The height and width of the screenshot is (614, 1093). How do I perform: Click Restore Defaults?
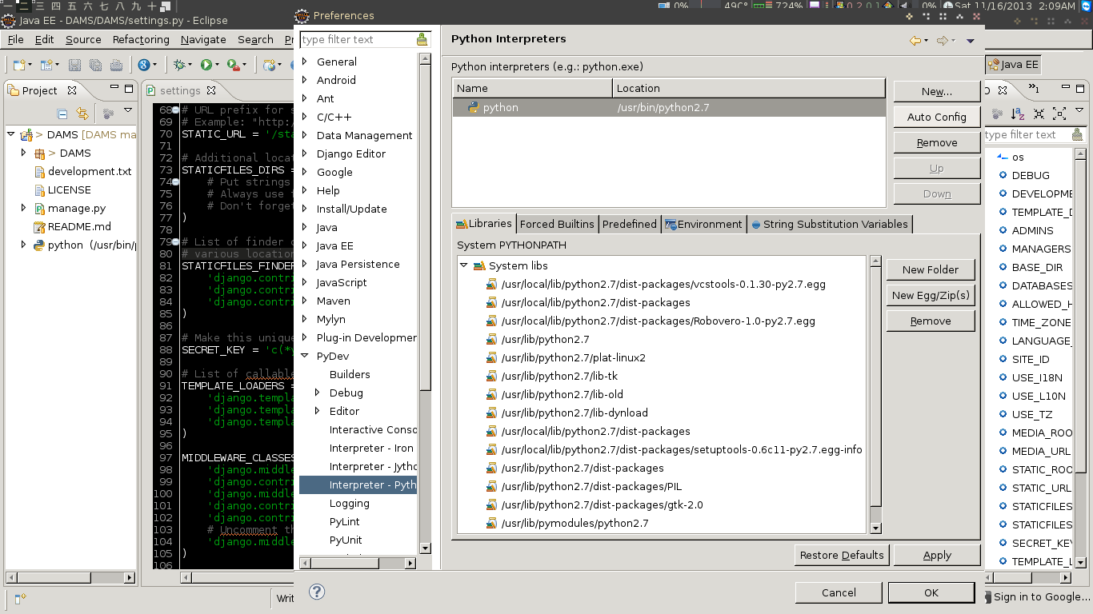coord(841,555)
